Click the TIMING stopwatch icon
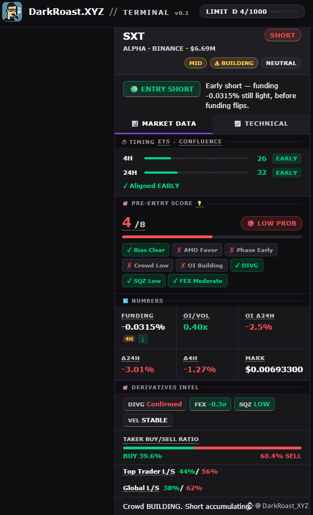313x515 pixels. point(124,142)
